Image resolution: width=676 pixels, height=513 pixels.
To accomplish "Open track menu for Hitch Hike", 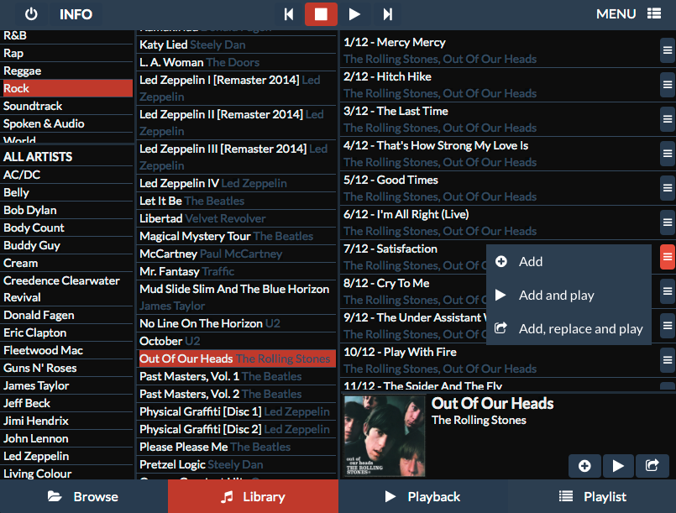I will click(x=667, y=85).
